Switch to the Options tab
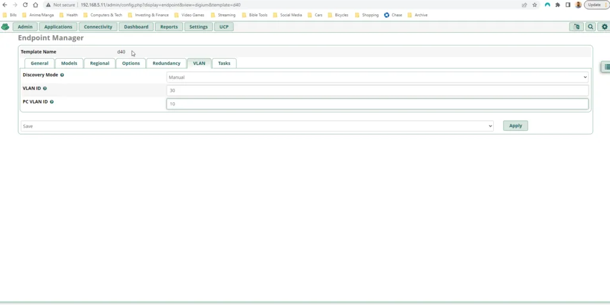Image resolution: width=610 pixels, height=305 pixels. 130,63
